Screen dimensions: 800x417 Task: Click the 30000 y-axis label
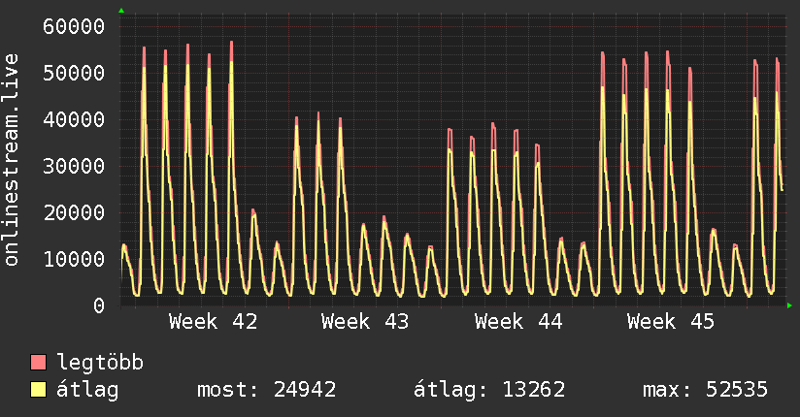(x=74, y=166)
